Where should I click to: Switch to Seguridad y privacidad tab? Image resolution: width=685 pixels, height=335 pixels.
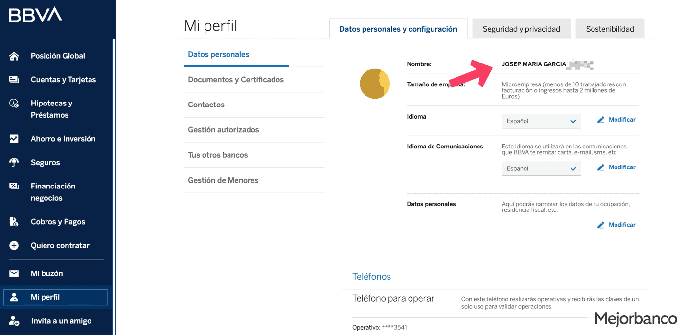(522, 29)
